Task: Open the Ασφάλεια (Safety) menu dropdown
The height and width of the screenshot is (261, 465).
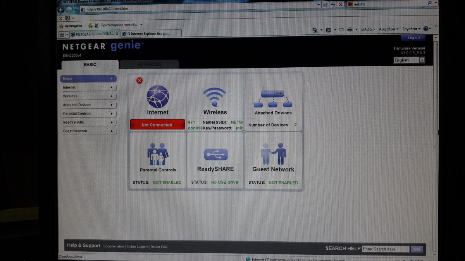Action: [389, 29]
